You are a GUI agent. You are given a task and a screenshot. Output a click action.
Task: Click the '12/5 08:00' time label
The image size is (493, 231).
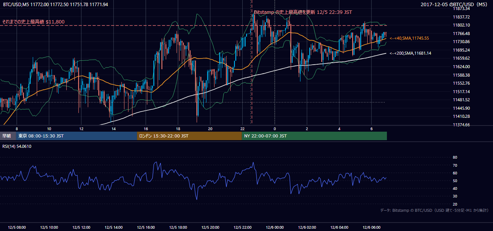coord(17,228)
